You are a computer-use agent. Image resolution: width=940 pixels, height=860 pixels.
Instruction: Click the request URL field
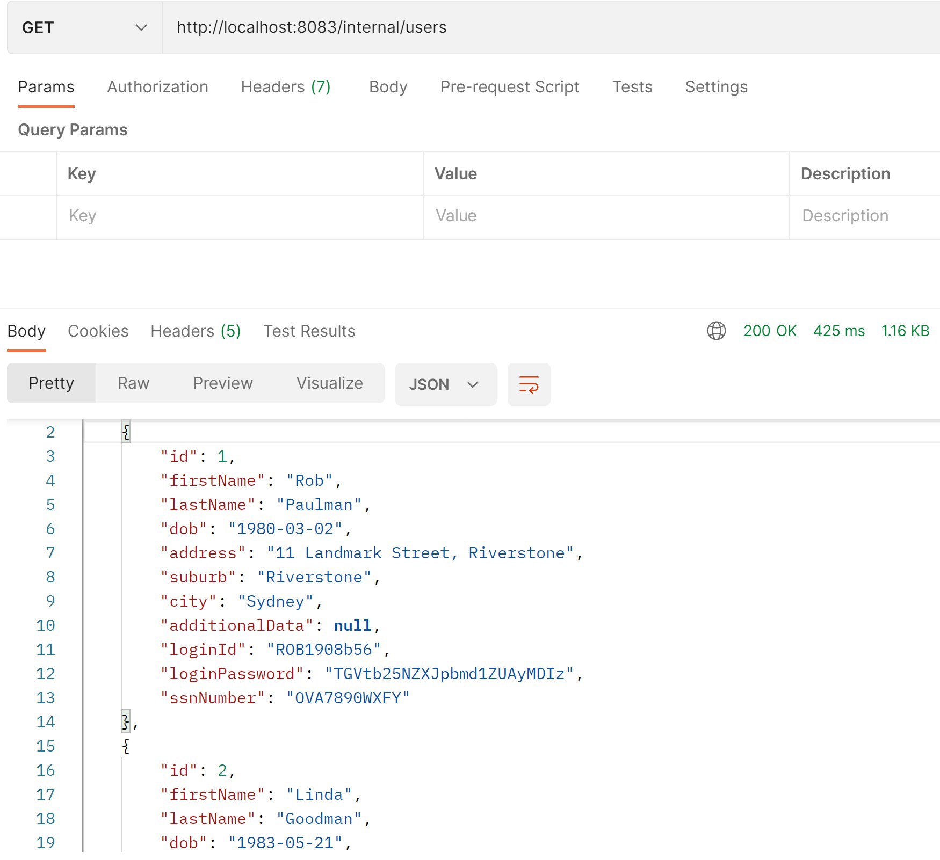(x=551, y=27)
